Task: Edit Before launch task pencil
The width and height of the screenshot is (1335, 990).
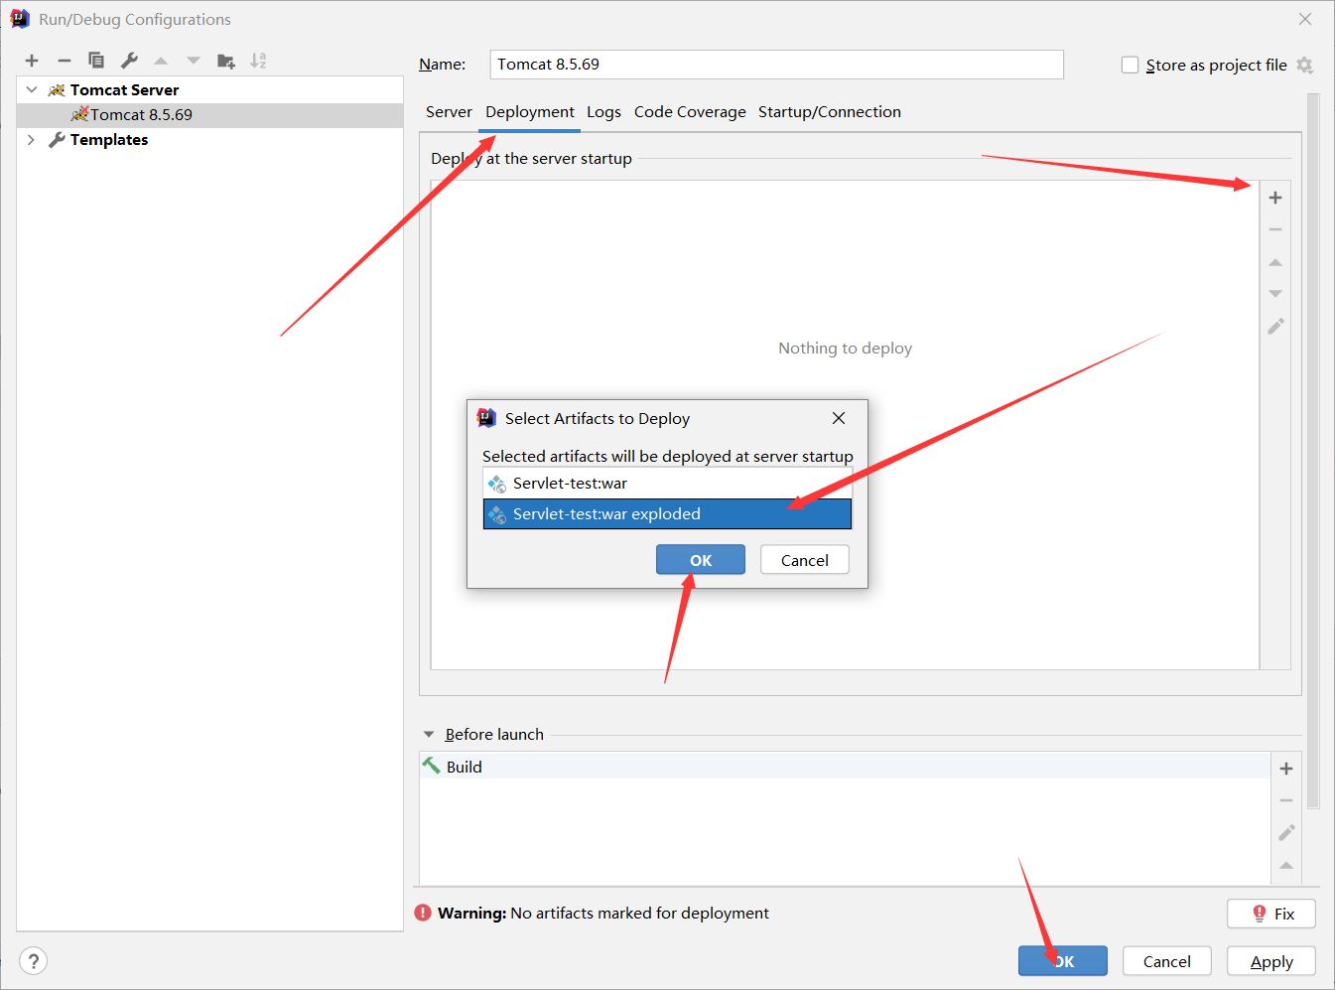Action: 1286,832
